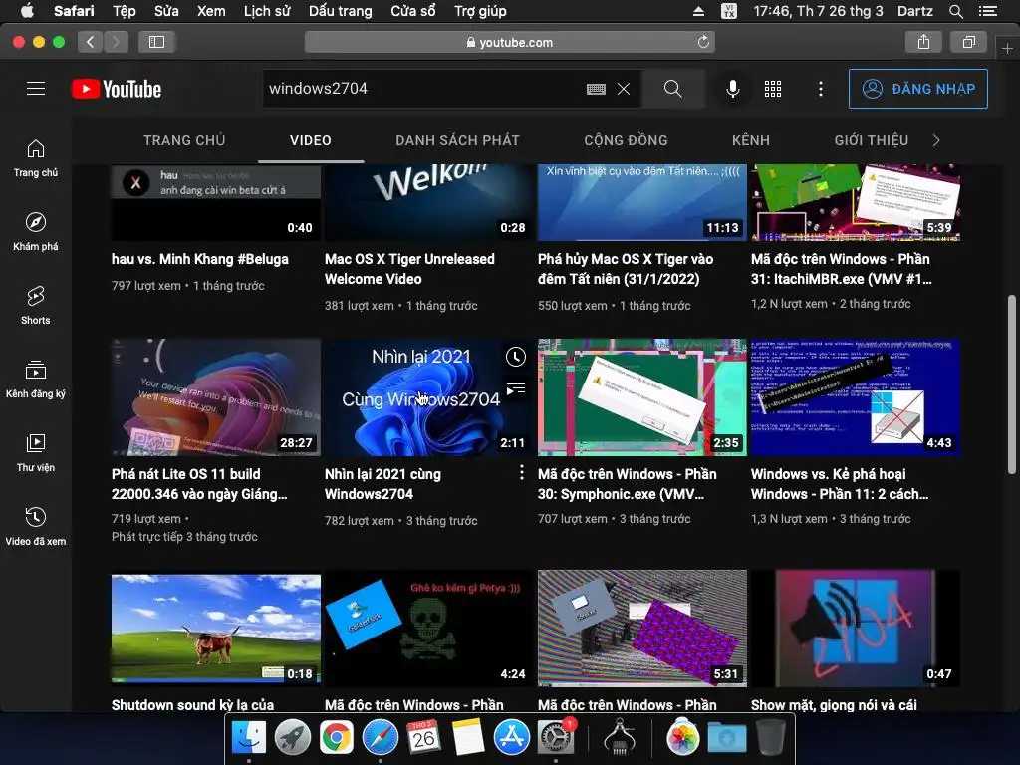Click Watch Later clock on Nhìn lại 2021 thumbnail
Screen dimensions: 1020x765
click(x=516, y=357)
